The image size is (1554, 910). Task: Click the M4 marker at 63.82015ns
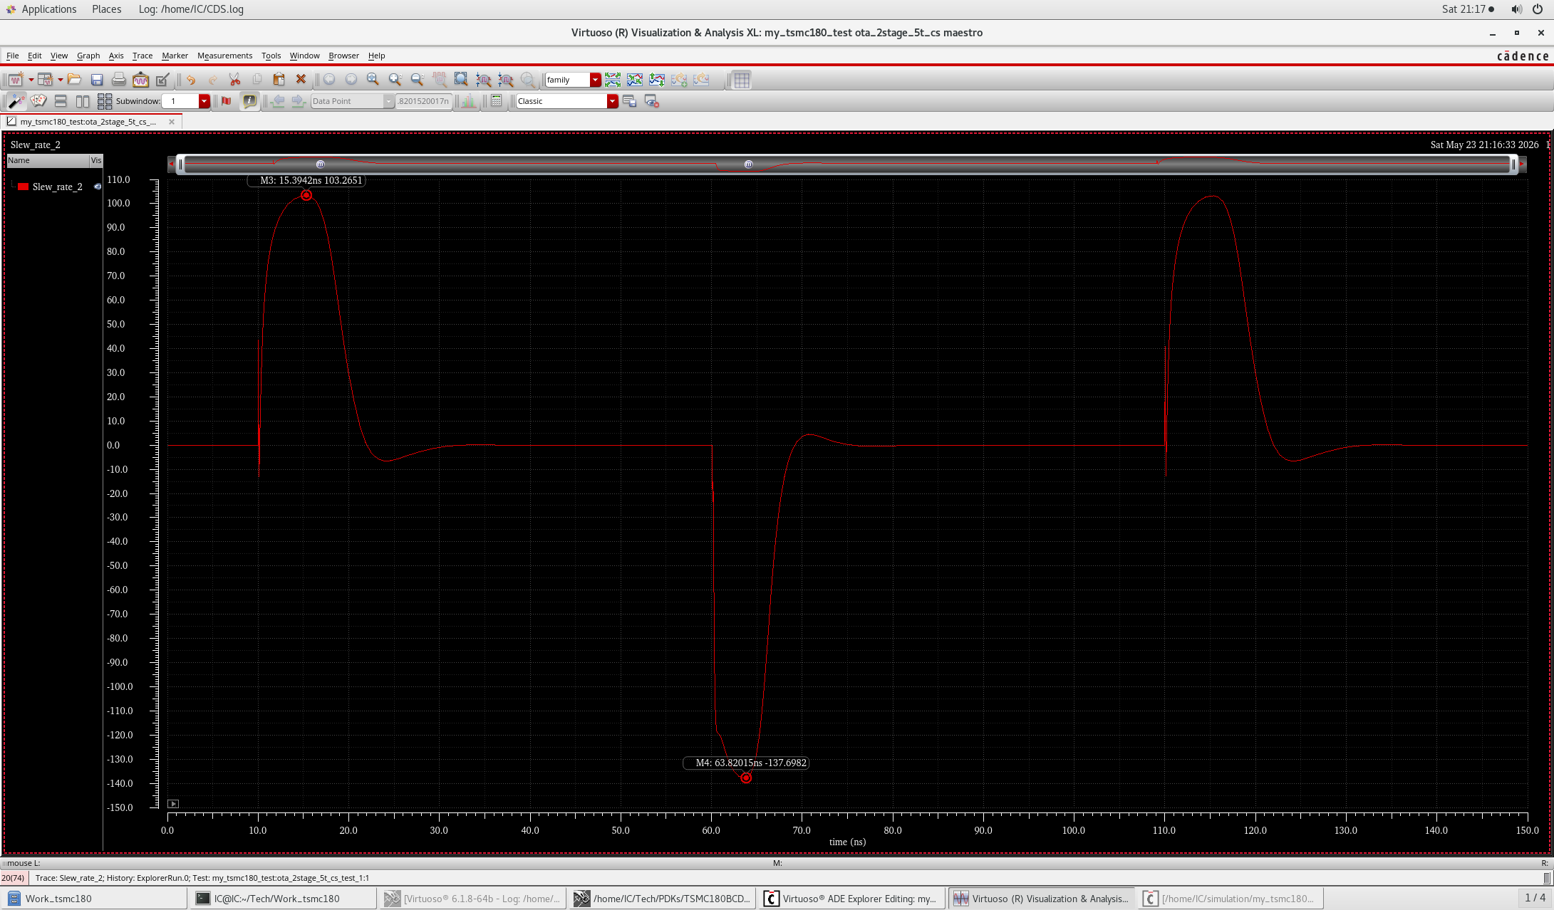(746, 778)
